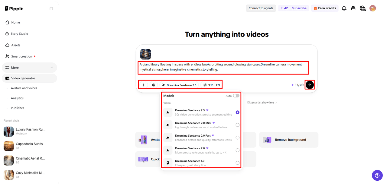Click the @ mention icon
The image size is (387, 184).
pyautogui.click(x=154, y=85)
